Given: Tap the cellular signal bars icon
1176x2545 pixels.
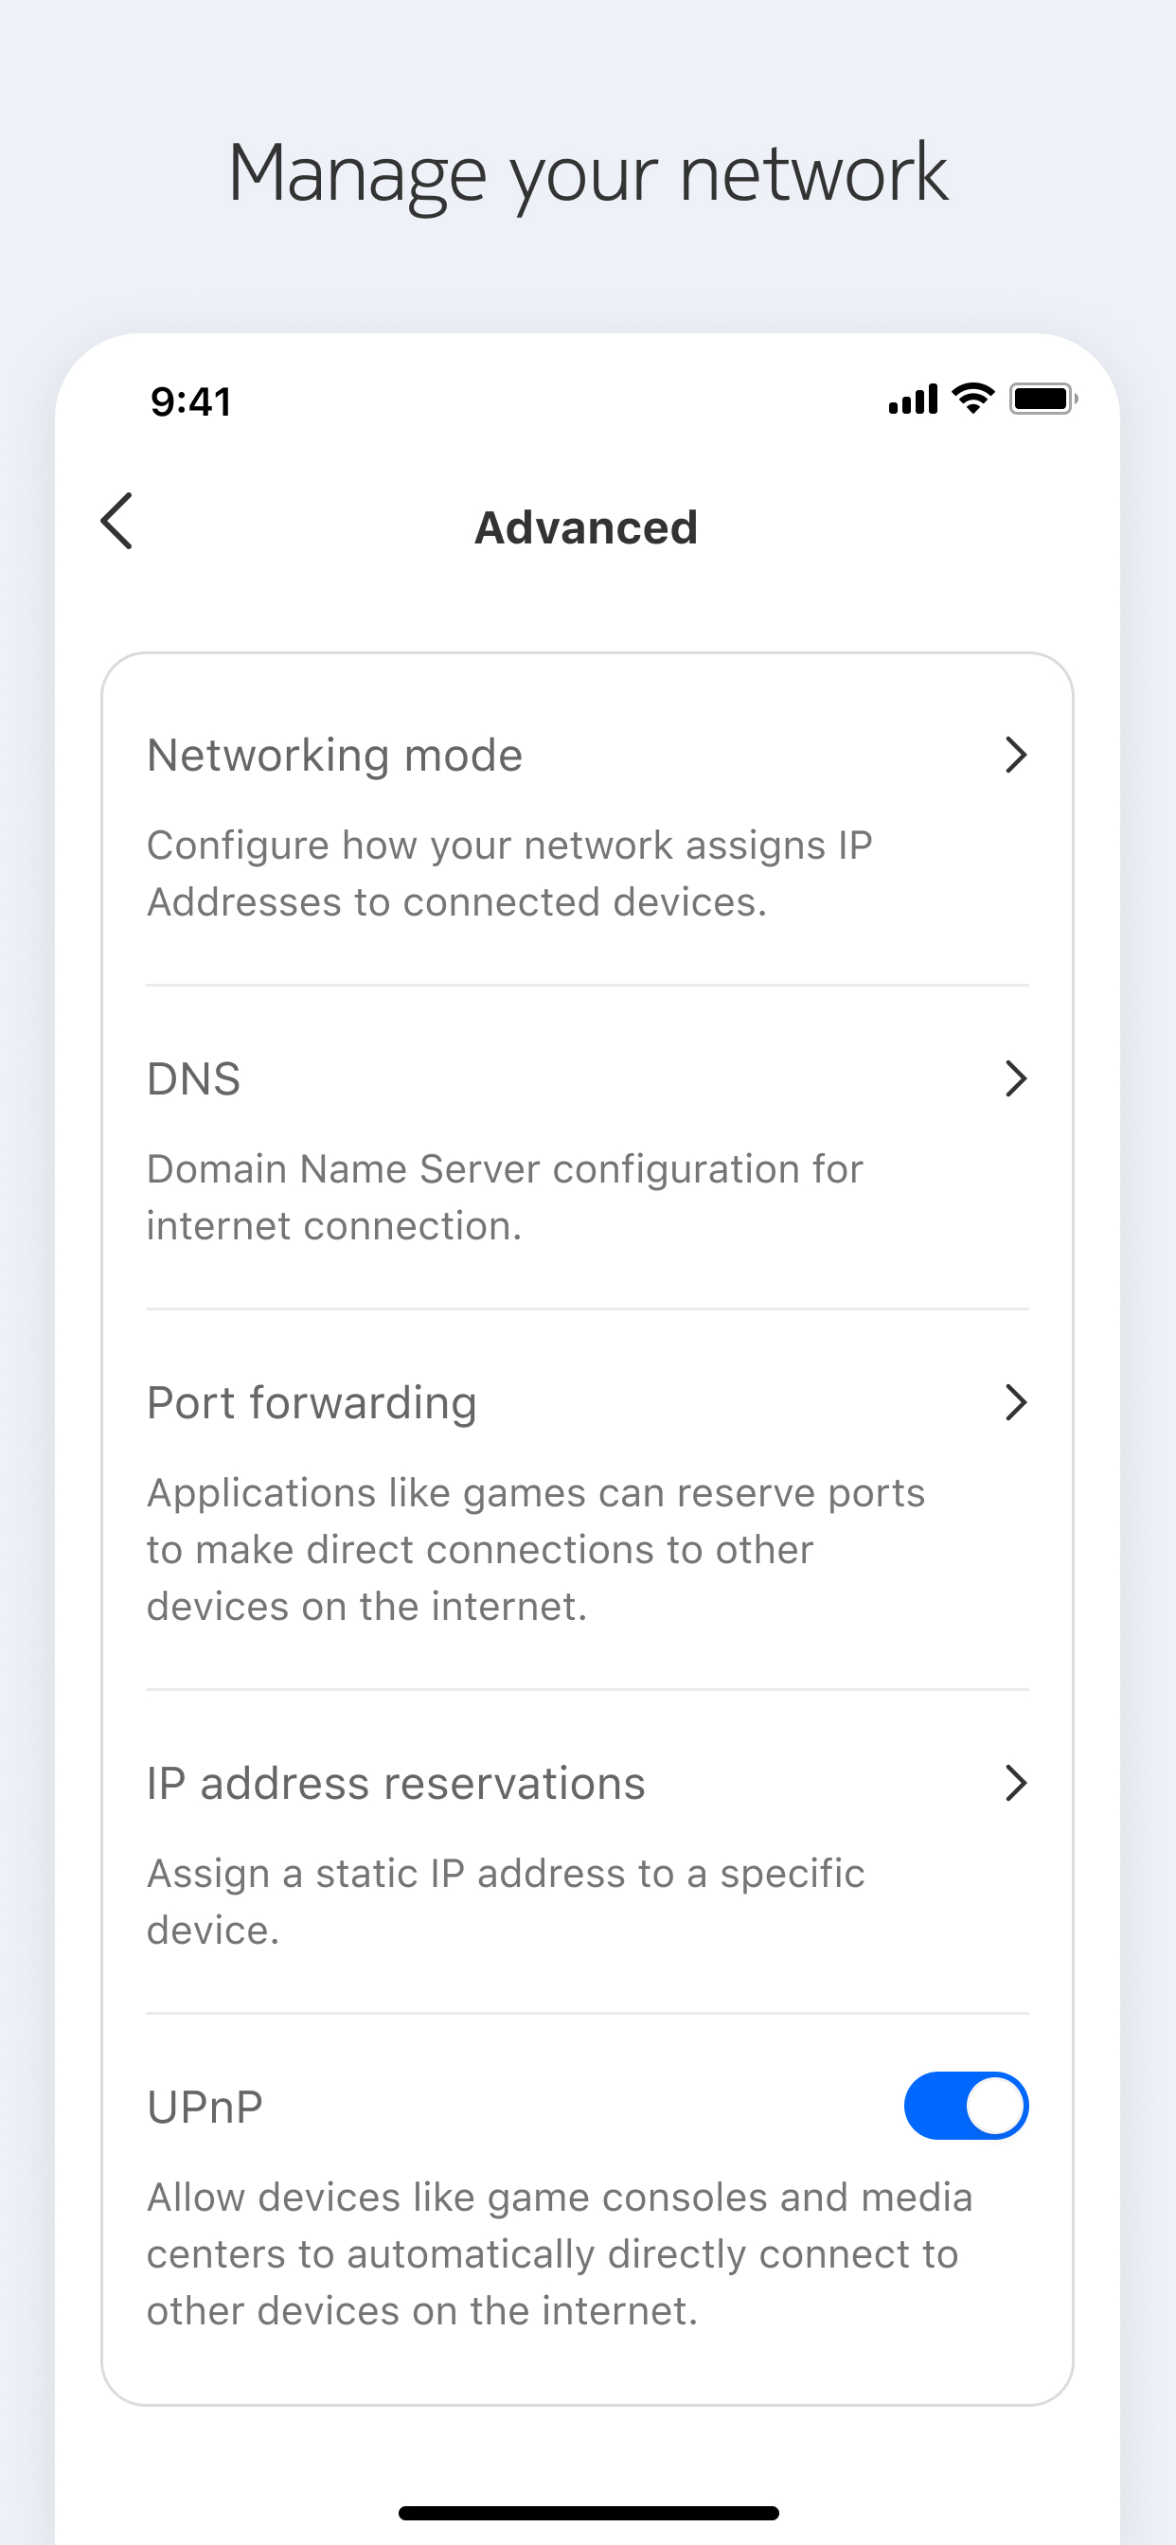Looking at the screenshot, I should pos(912,400).
